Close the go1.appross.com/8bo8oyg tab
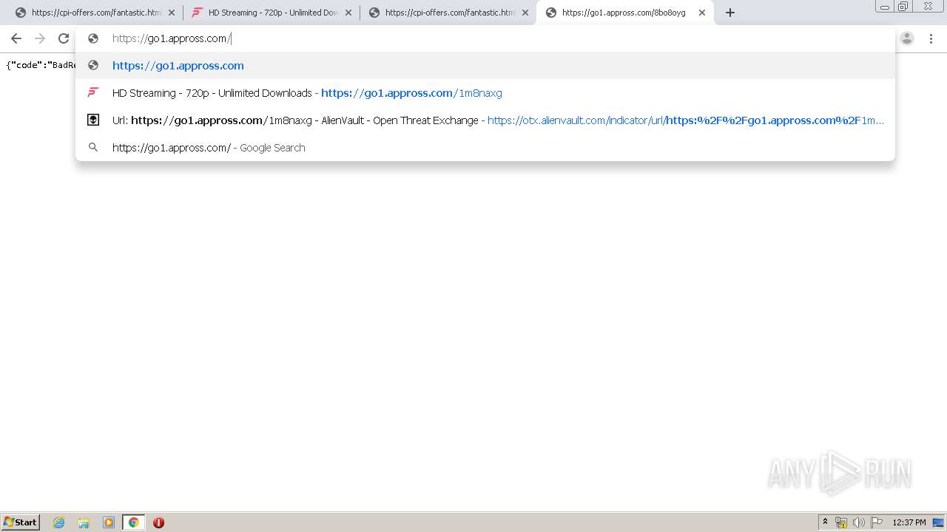947x532 pixels. (x=702, y=13)
